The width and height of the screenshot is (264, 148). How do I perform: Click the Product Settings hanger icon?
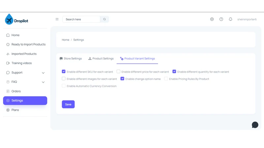(x=90, y=59)
